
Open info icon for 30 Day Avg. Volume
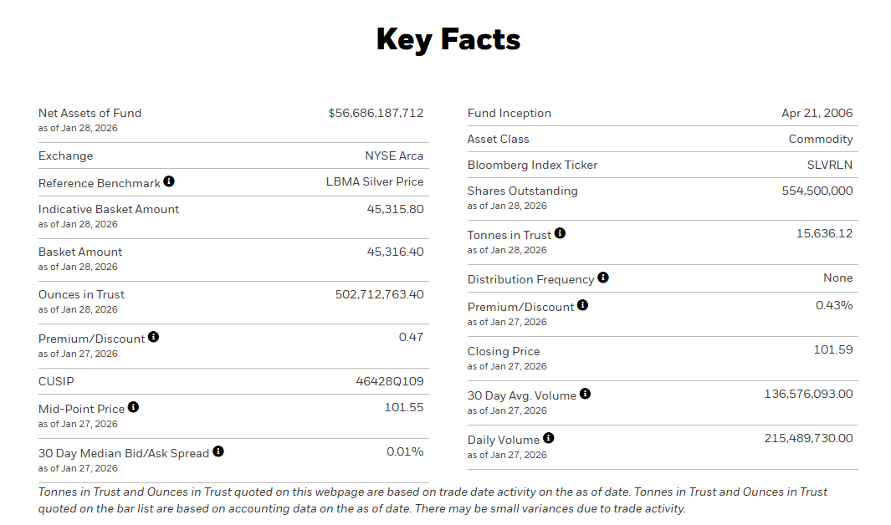[585, 394]
